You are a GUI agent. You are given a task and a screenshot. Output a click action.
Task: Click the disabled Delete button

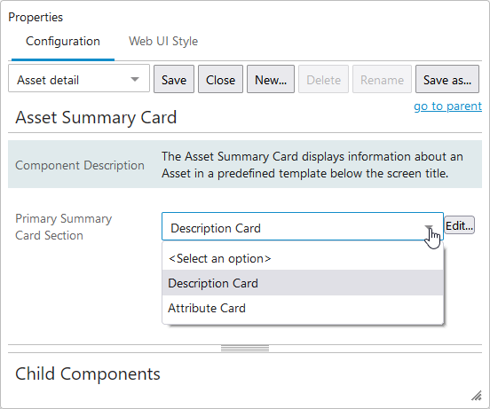coord(323,79)
